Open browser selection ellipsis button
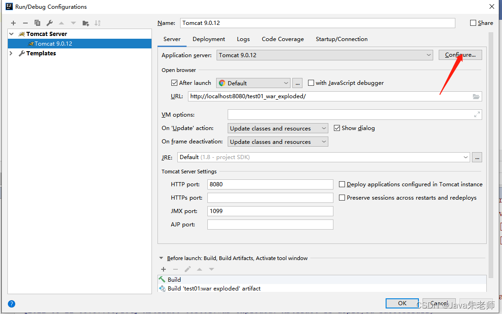502x314 pixels. (x=297, y=83)
